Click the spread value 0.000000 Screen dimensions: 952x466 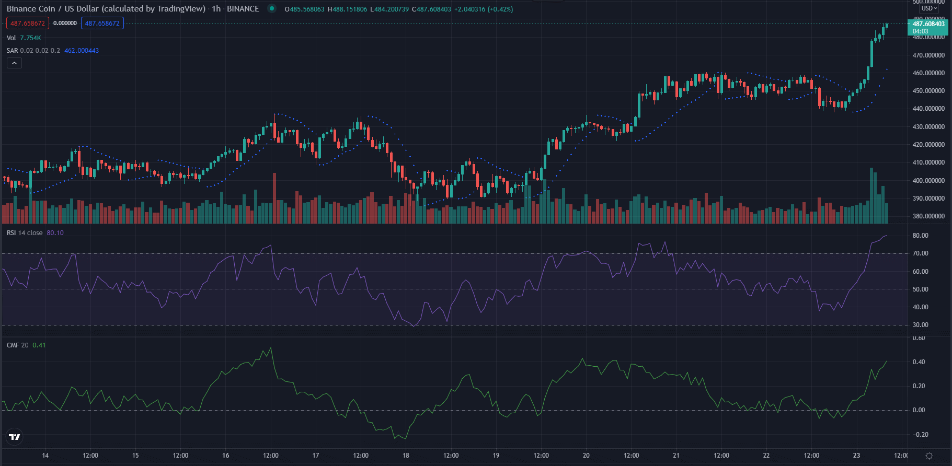coord(65,23)
